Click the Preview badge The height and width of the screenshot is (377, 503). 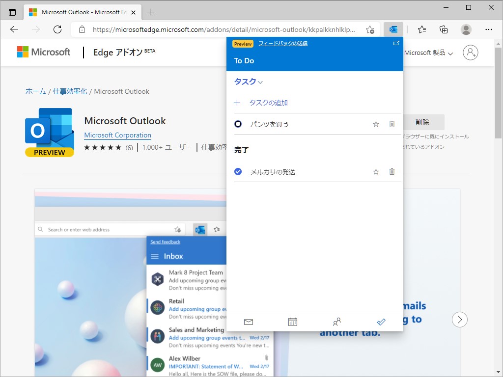243,44
